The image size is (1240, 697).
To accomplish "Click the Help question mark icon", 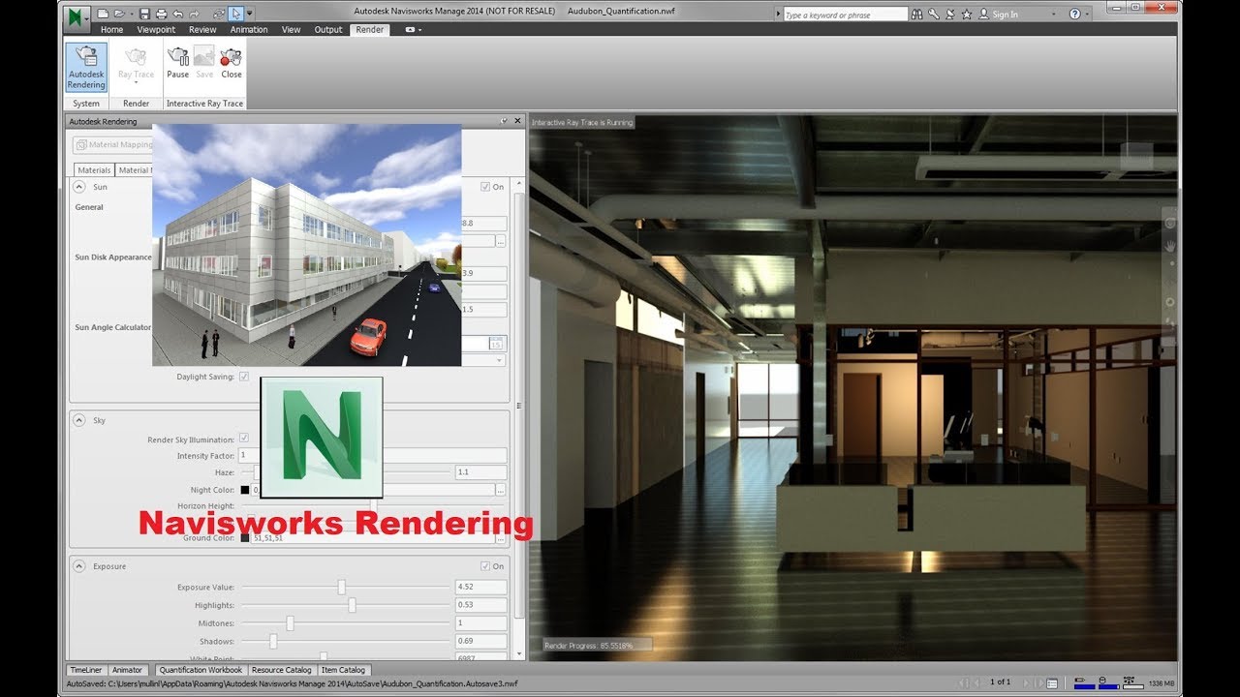I will click(x=1075, y=15).
